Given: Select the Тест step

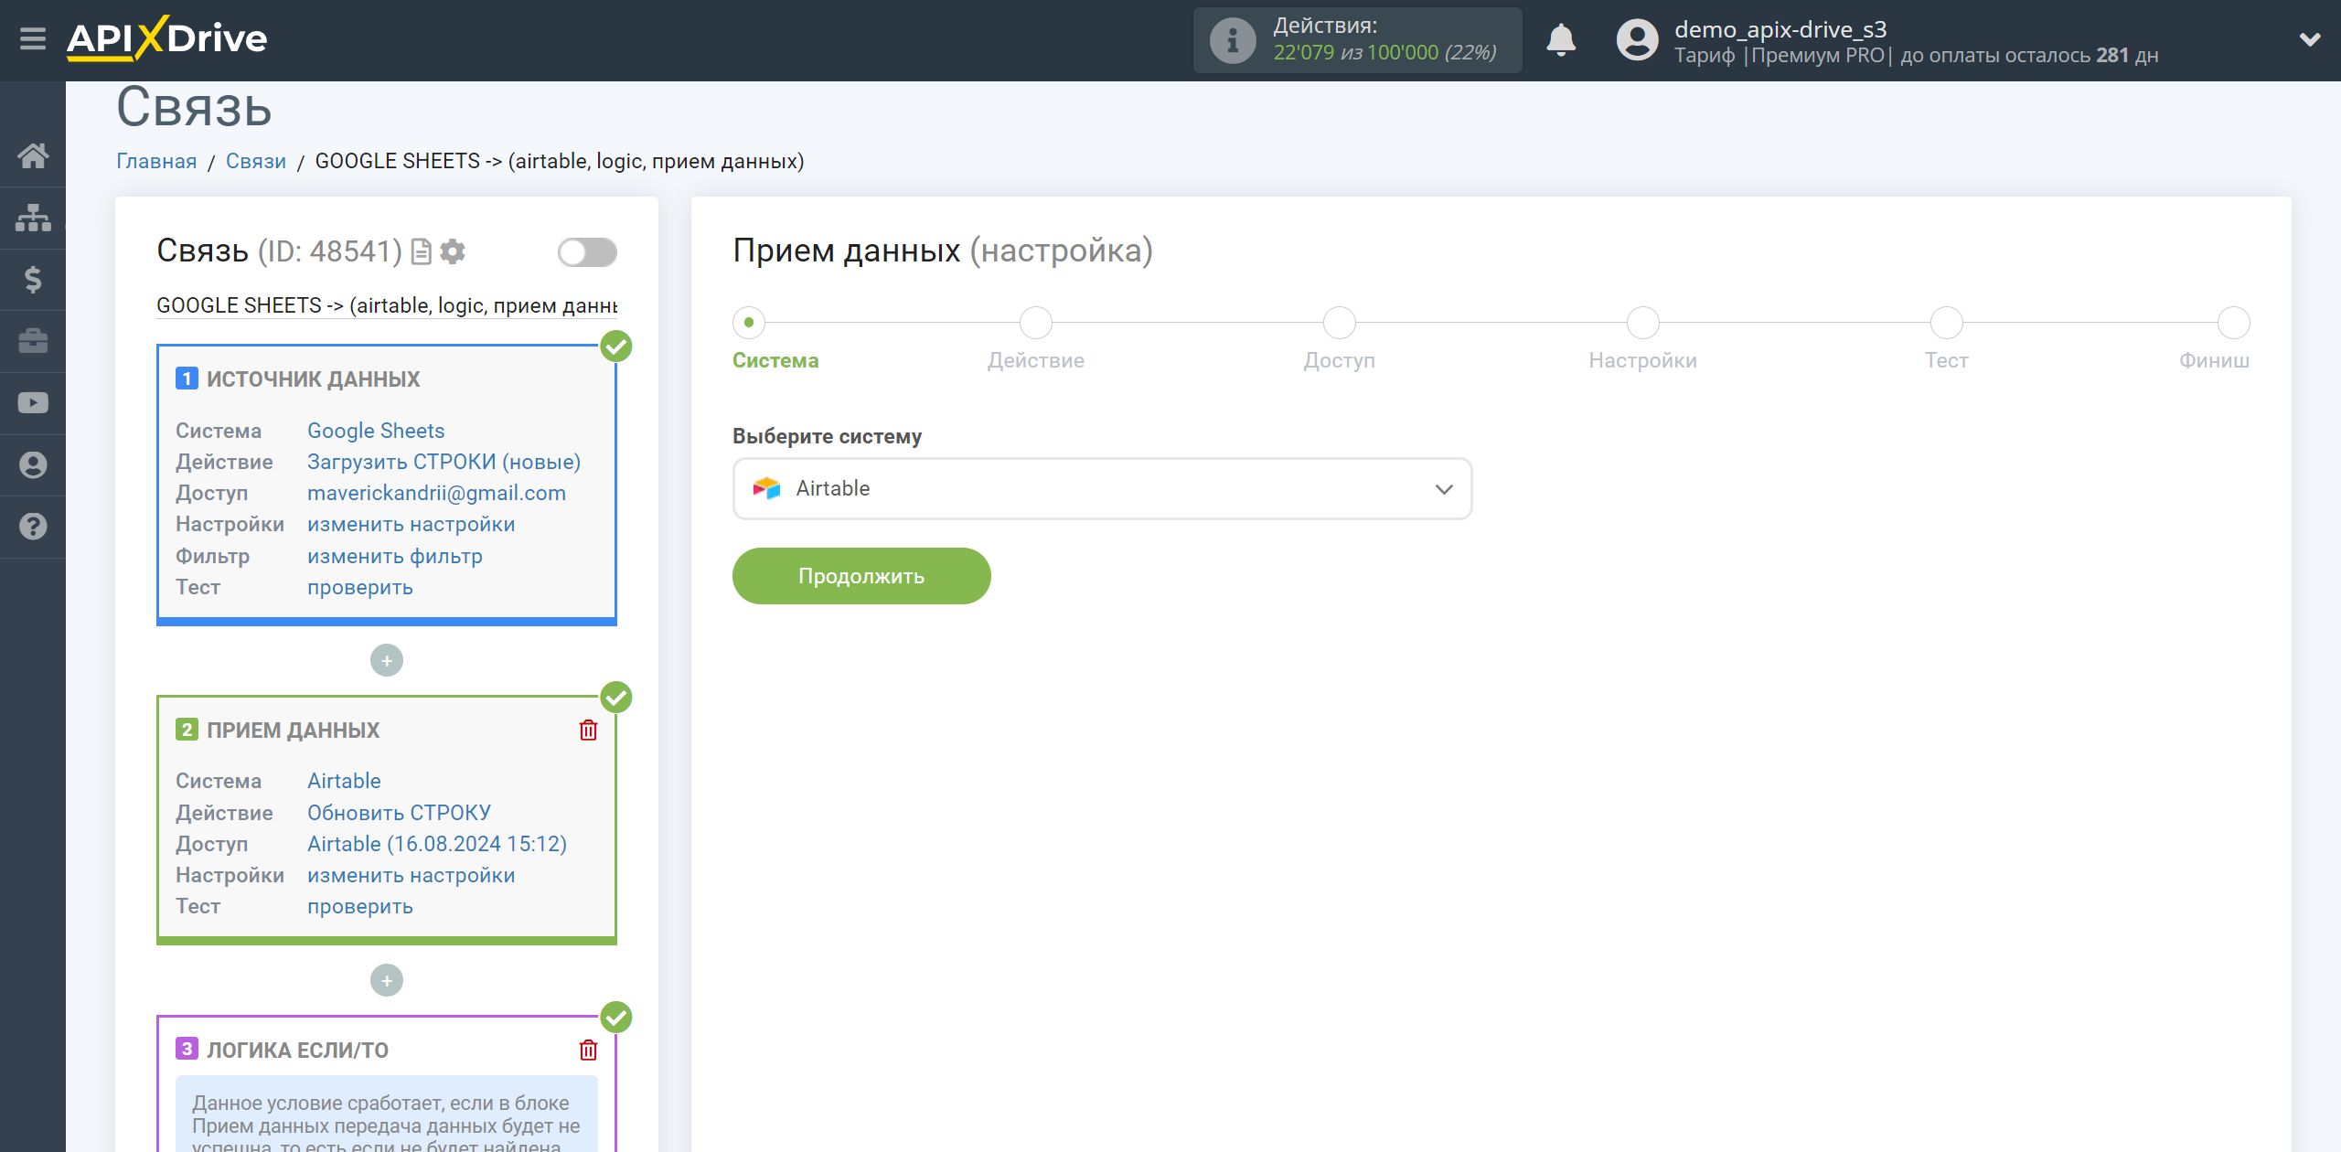Looking at the screenshot, I should tap(1947, 323).
